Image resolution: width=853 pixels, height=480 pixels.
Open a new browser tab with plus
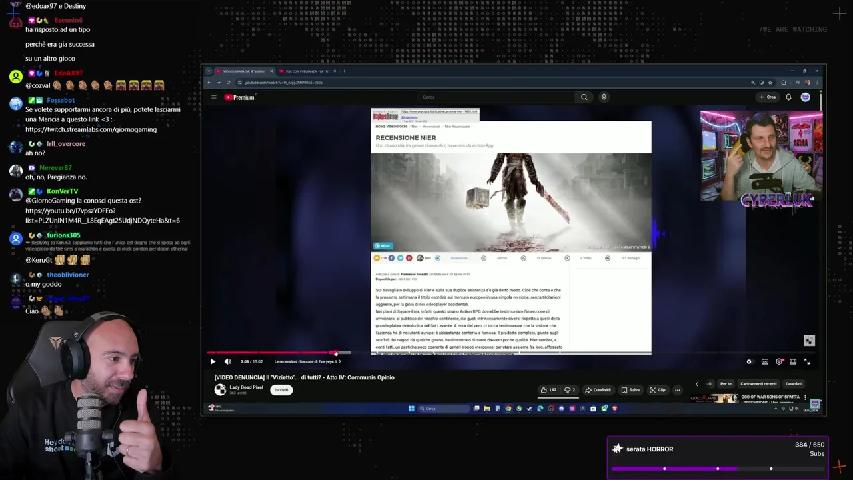tap(344, 71)
